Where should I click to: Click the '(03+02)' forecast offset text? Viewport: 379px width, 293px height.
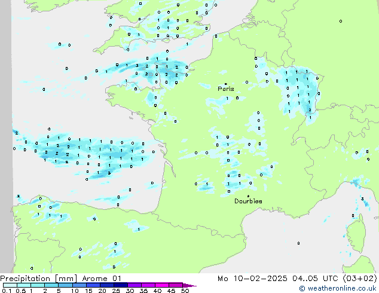click(x=360, y=279)
